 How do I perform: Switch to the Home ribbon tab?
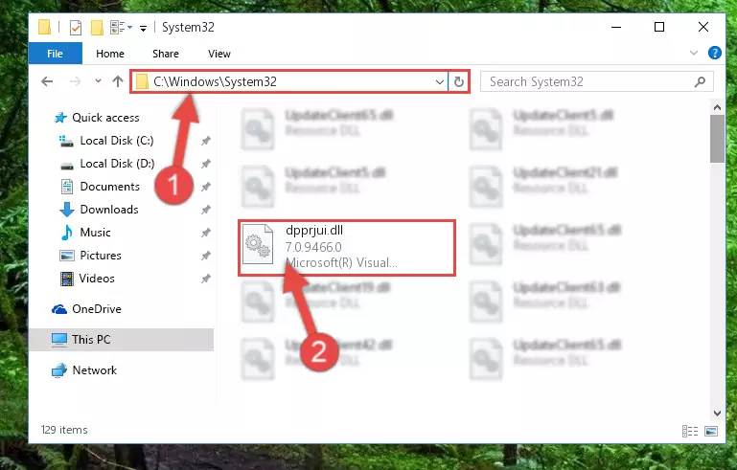(110, 54)
